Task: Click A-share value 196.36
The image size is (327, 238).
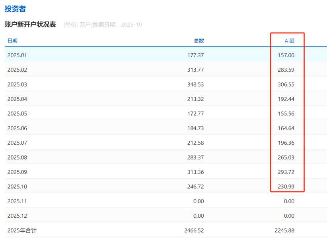Action: point(286,143)
